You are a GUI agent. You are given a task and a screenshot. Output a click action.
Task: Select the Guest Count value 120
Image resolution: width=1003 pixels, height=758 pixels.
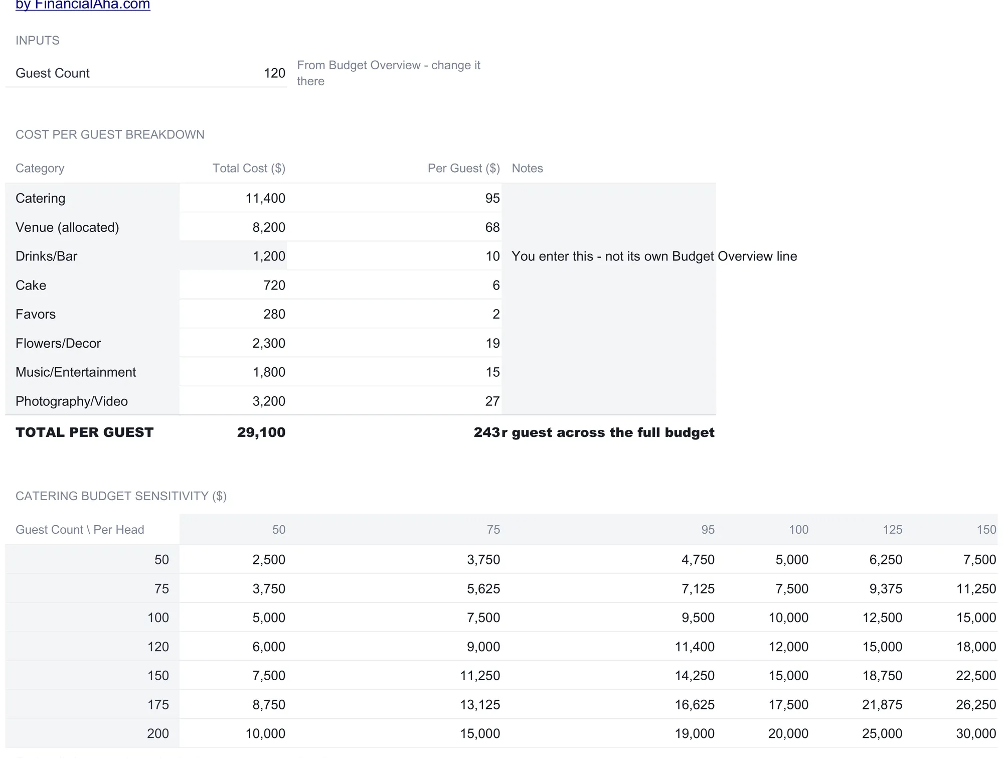point(274,73)
